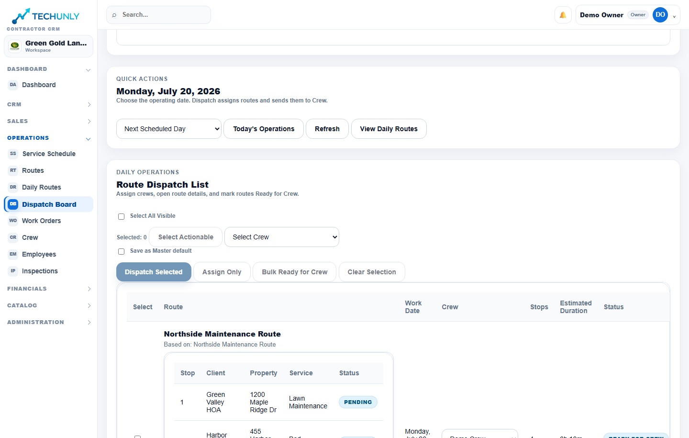Click Bulk Ready for Crew button
The width and height of the screenshot is (689, 438).
295,272
